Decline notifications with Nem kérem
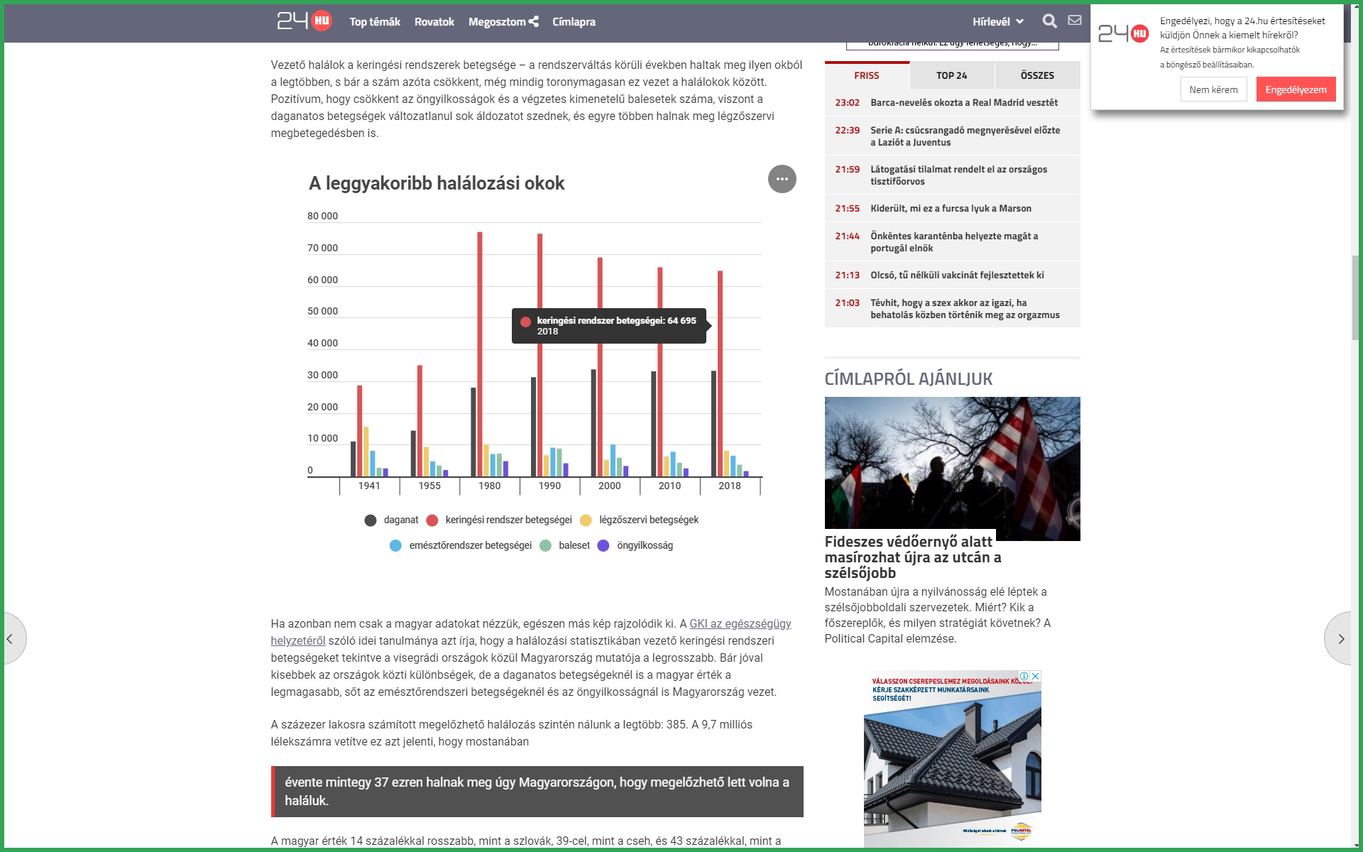1363x852 pixels. pyautogui.click(x=1213, y=89)
